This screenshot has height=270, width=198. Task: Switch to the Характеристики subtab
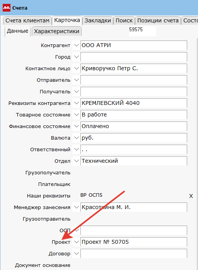(56, 31)
